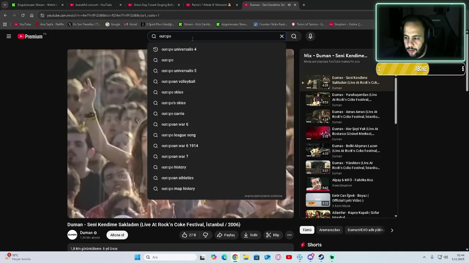Open the browser home page button
This screenshot has width=469, height=263.
32,15
